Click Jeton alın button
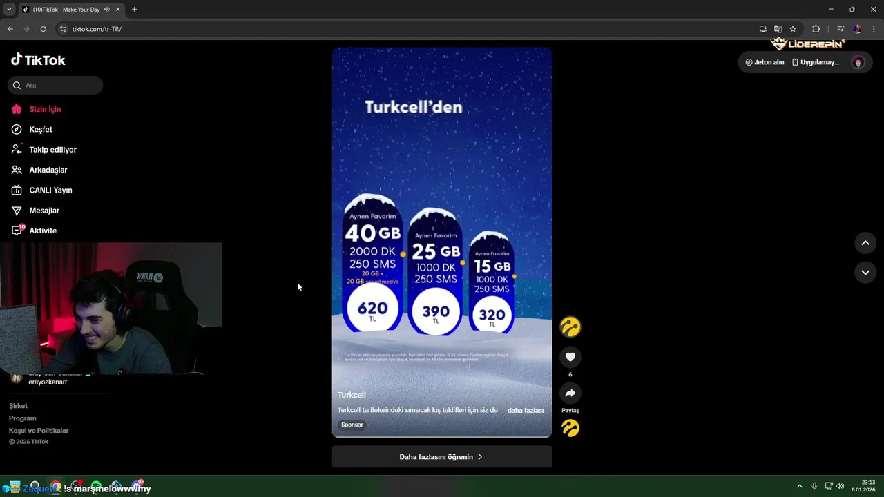The height and width of the screenshot is (497, 884). [765, 62]
